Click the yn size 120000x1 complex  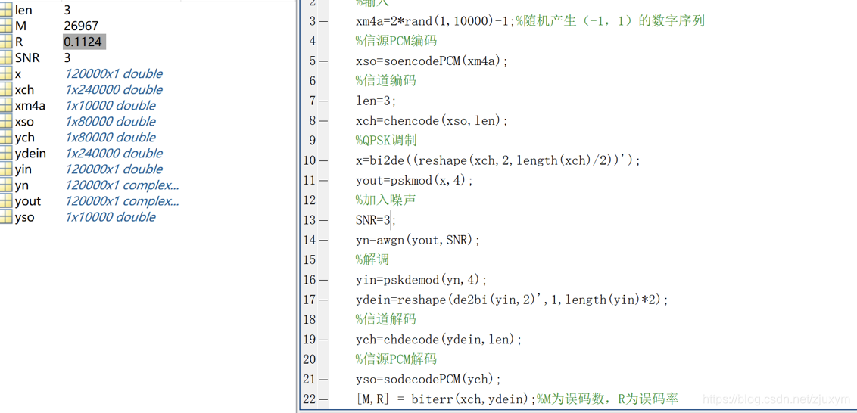(x=122, y=185)
